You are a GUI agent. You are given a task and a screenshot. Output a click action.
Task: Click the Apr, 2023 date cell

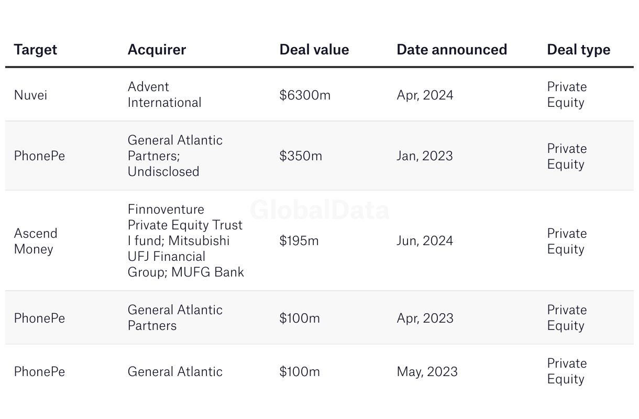[425, 318]
